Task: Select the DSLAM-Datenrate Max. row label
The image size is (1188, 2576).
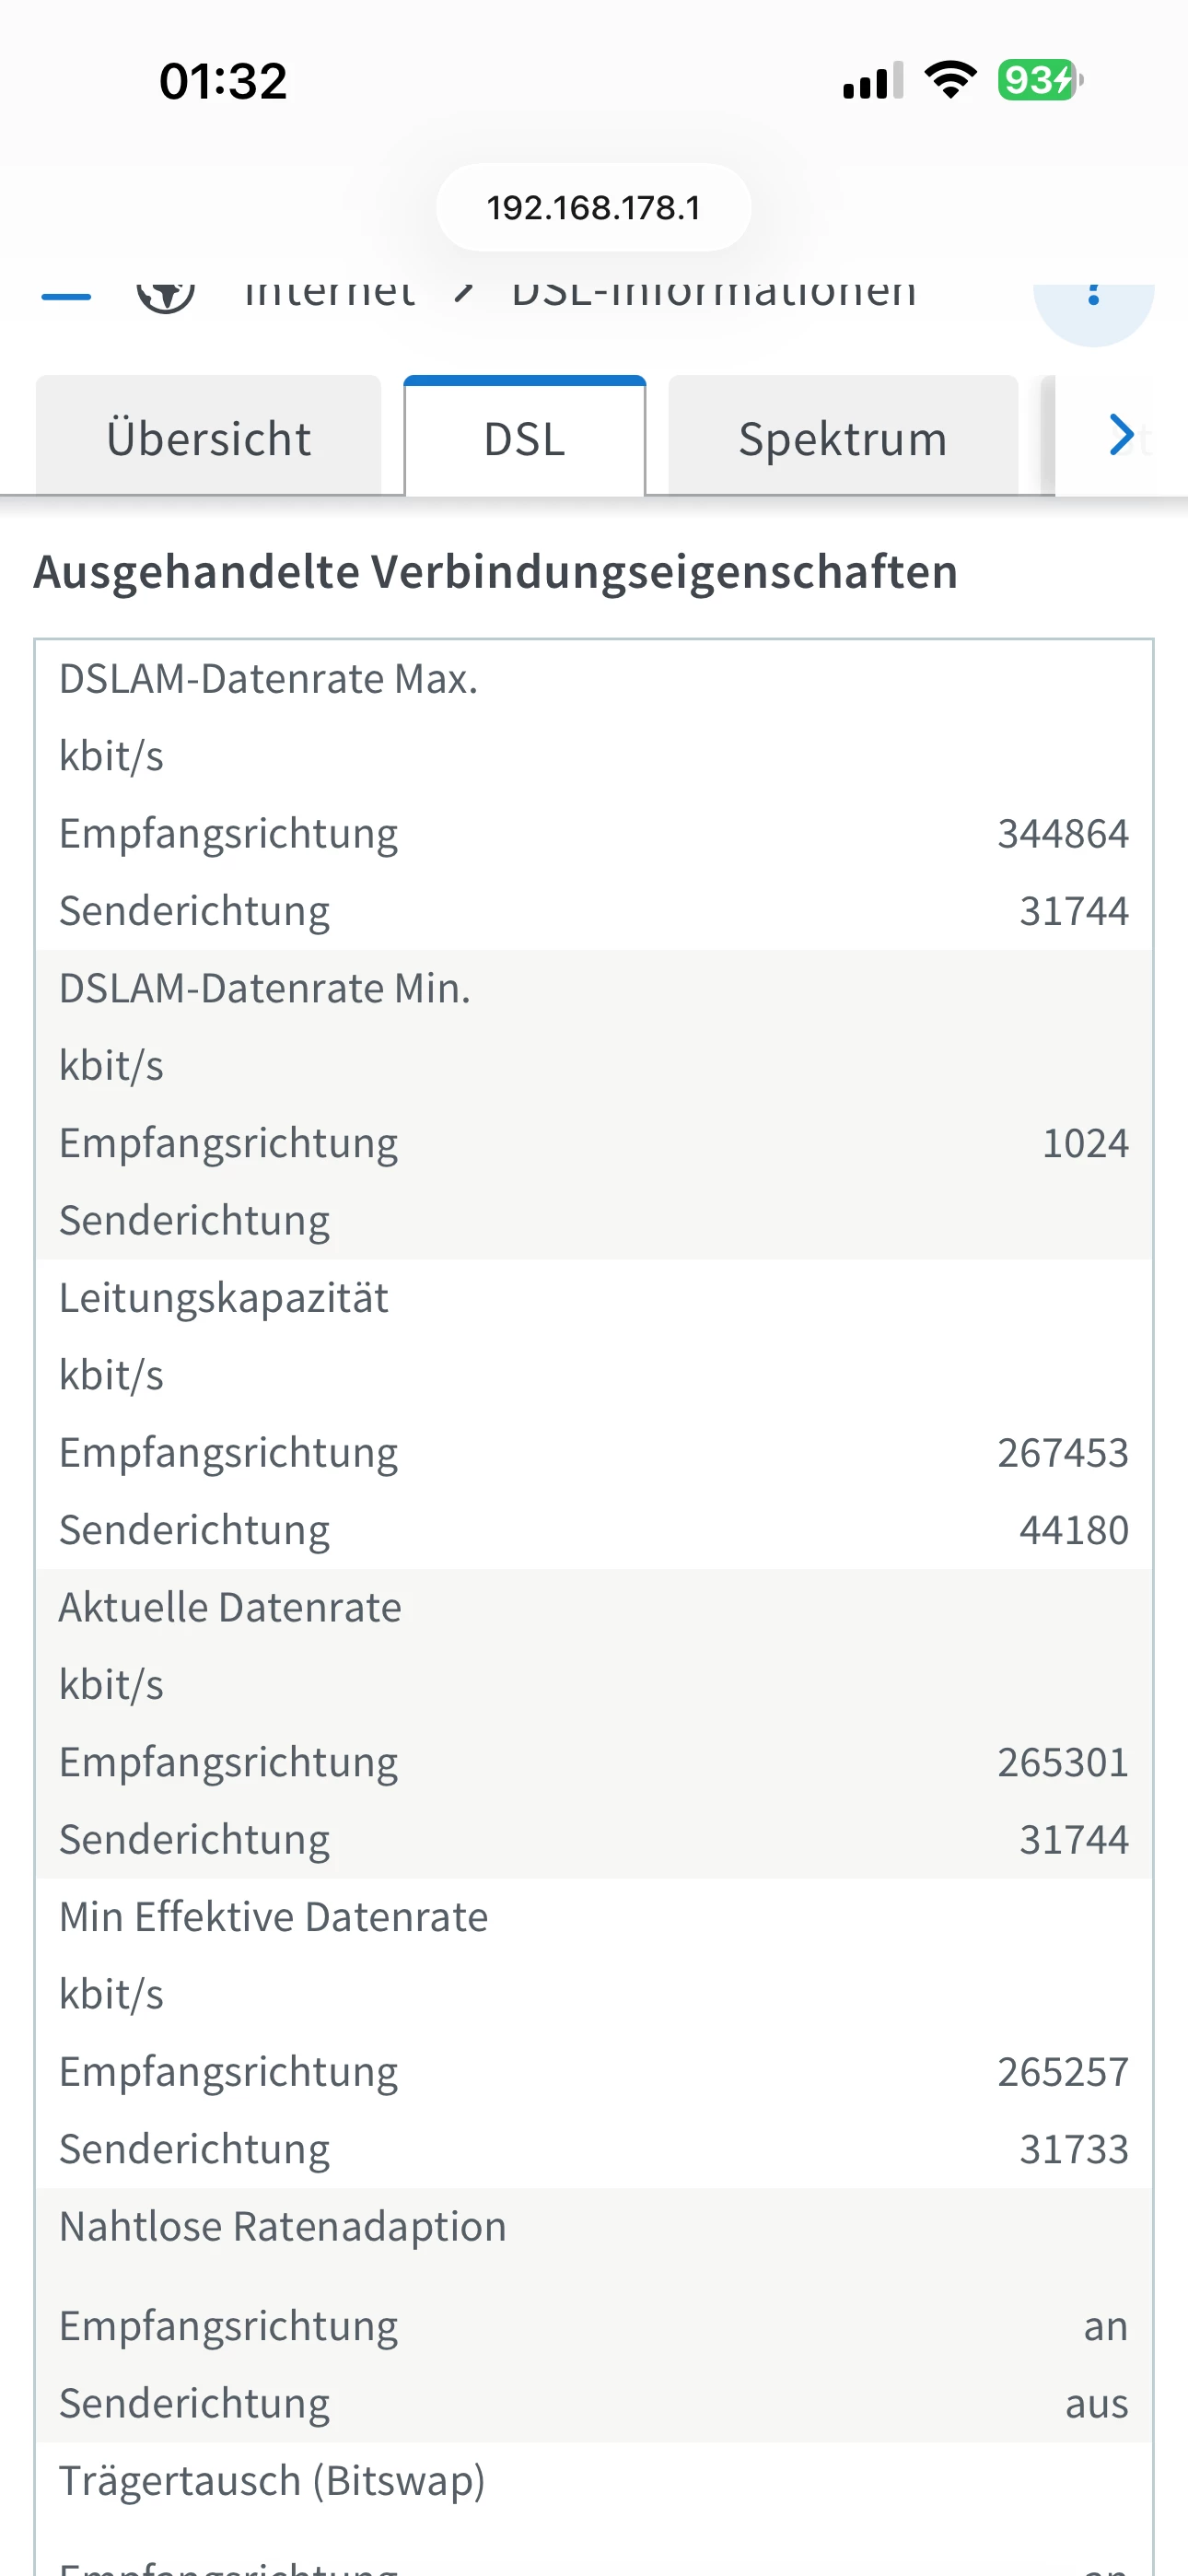Action: coord(268,679)
